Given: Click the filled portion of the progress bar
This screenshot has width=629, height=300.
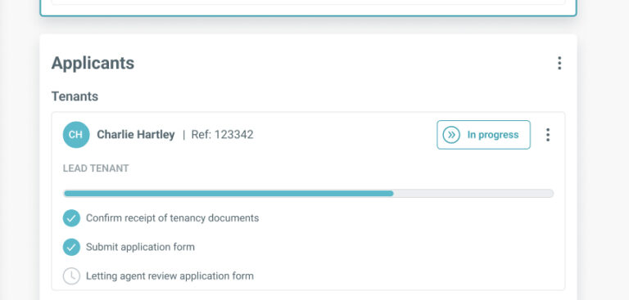Looking at the screenshot, I should tap(229, 194).
